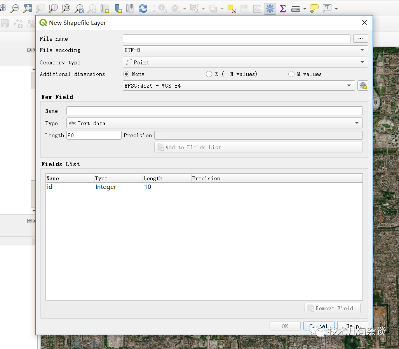Select the M values radio button
This screenshot has width=399, height=349.
pos(291,74)
